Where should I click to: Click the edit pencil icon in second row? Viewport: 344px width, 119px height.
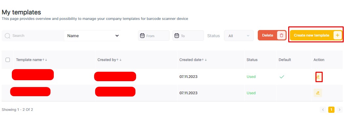click(318, 93)
